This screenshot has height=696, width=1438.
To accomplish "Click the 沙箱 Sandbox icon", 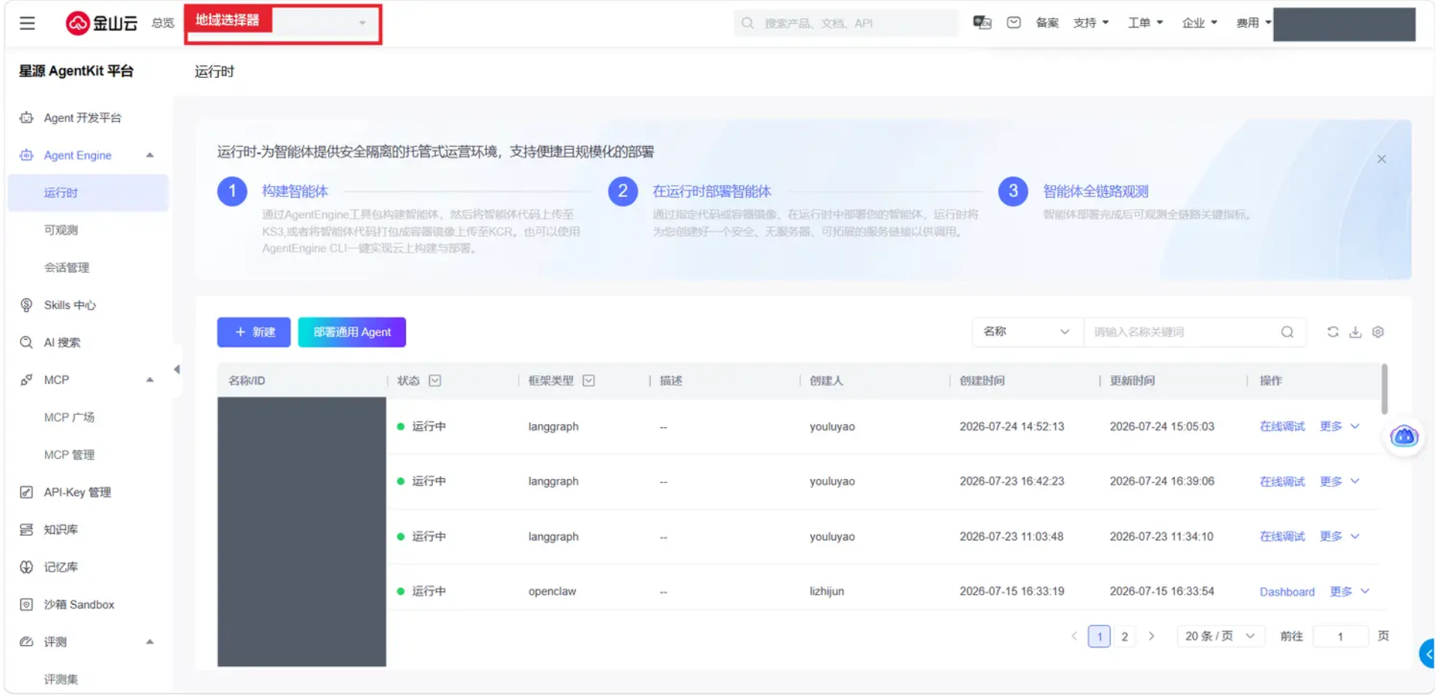I will 26,604.
